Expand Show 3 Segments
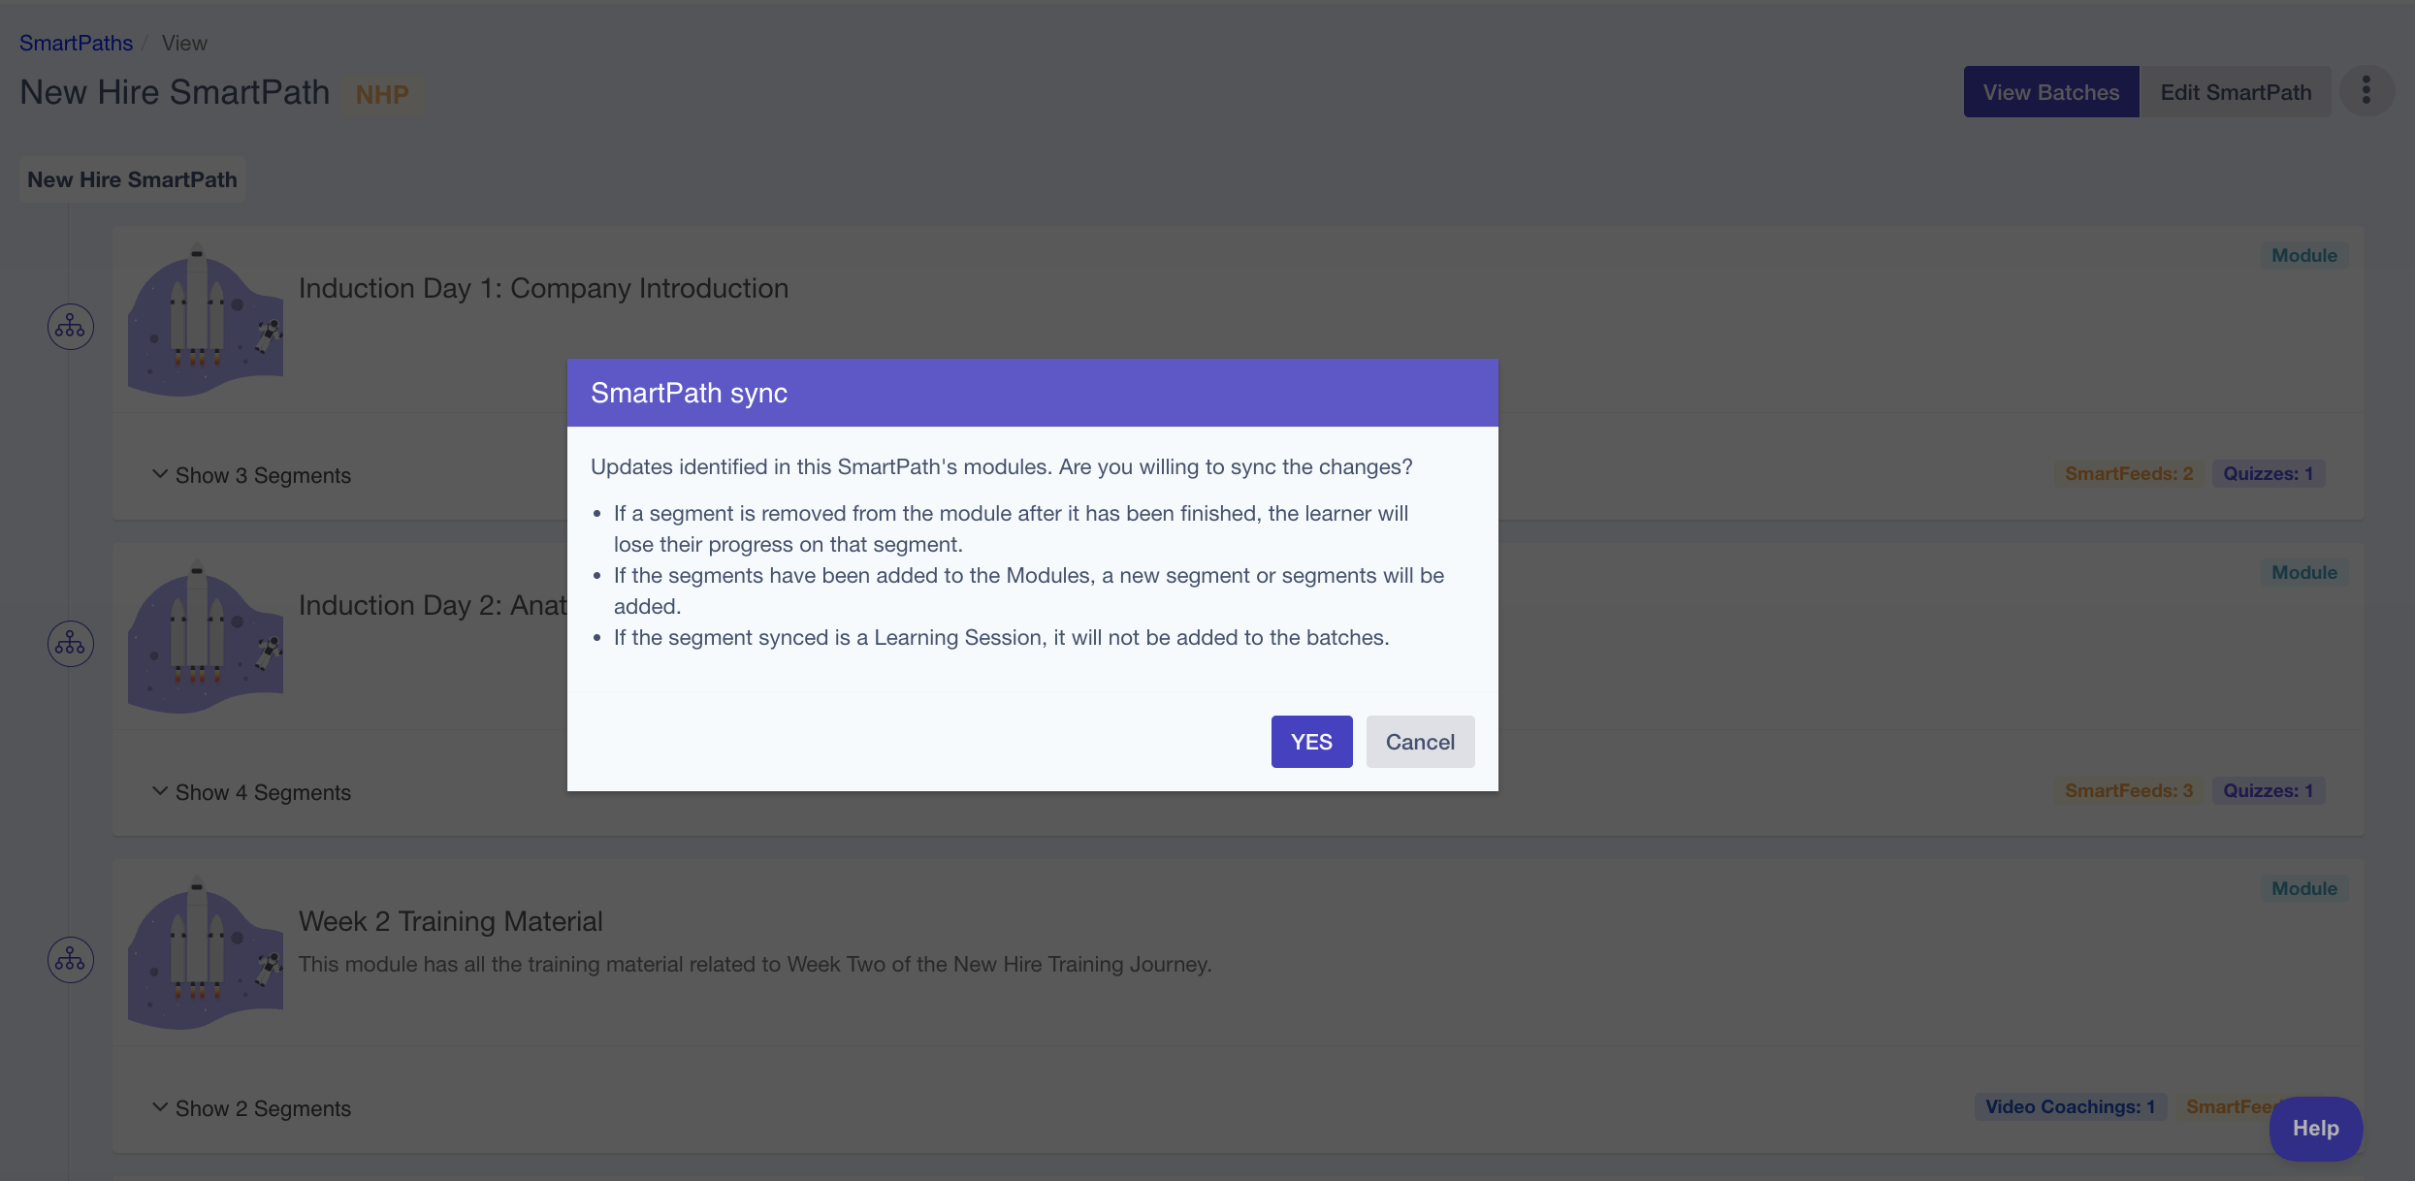This screenshot has width=2415, height=1181. tap(252, 475)
